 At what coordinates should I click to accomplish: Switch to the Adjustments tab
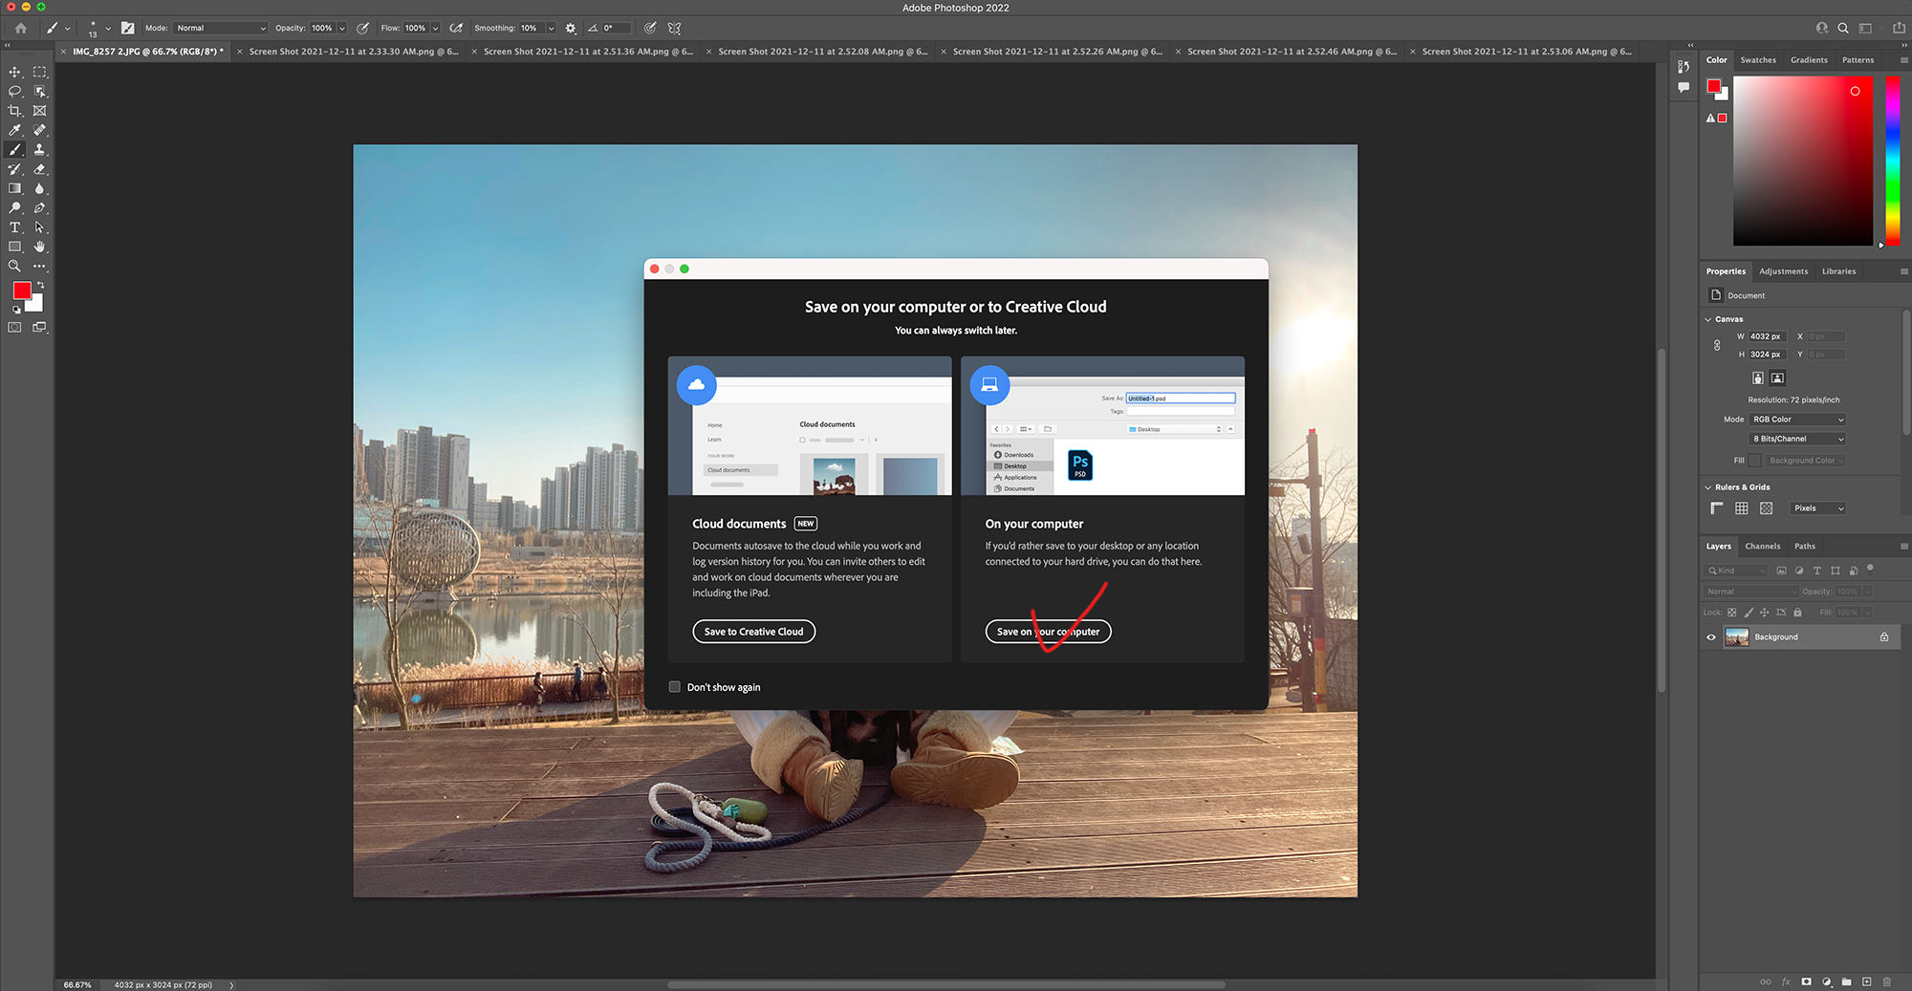point(1784,271)
